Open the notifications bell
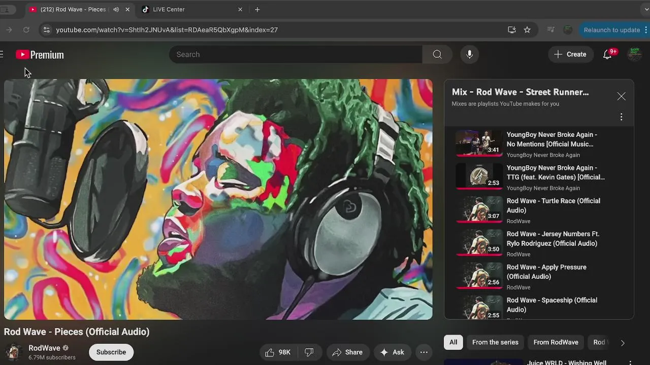This screenshot has width=650, height=365. point(607,54)
